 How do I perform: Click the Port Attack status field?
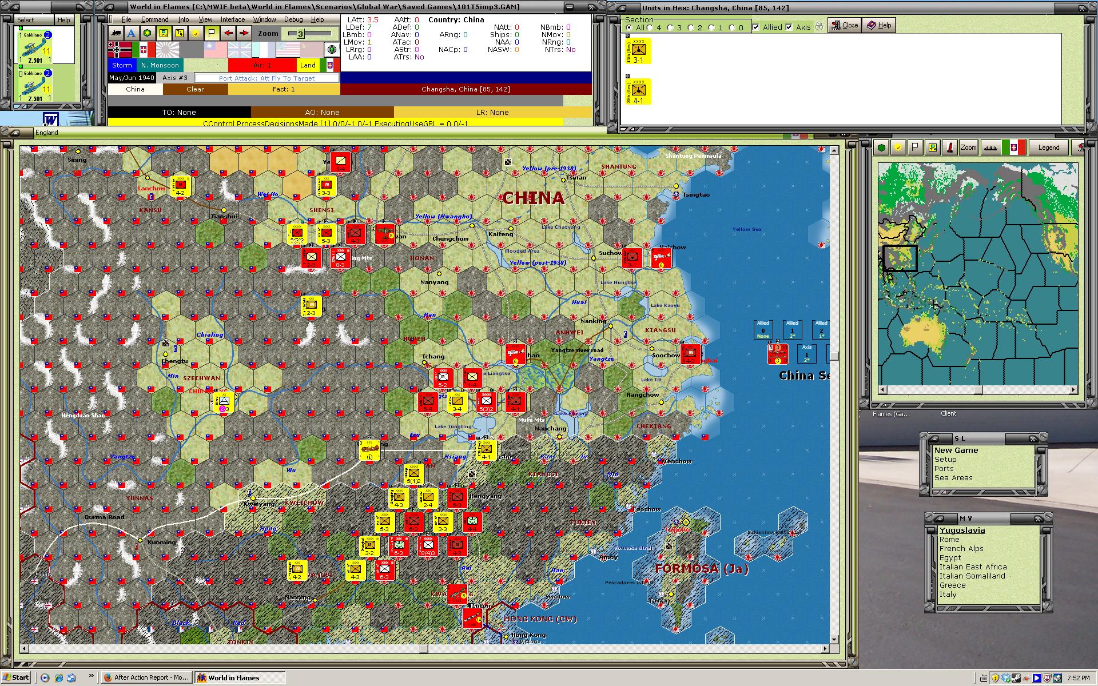266,78
